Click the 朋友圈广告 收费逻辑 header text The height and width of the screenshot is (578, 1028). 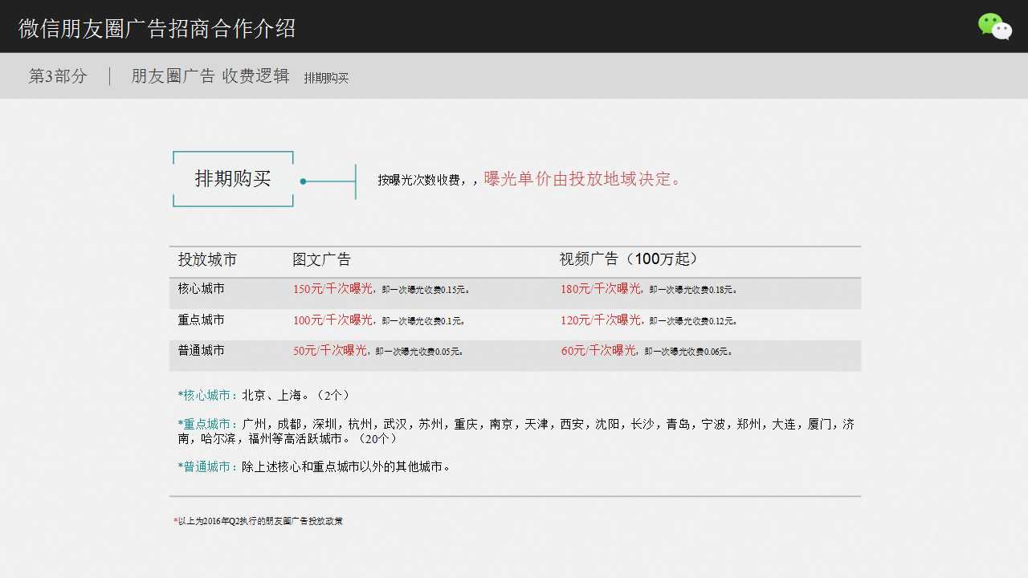pos(211,75)
